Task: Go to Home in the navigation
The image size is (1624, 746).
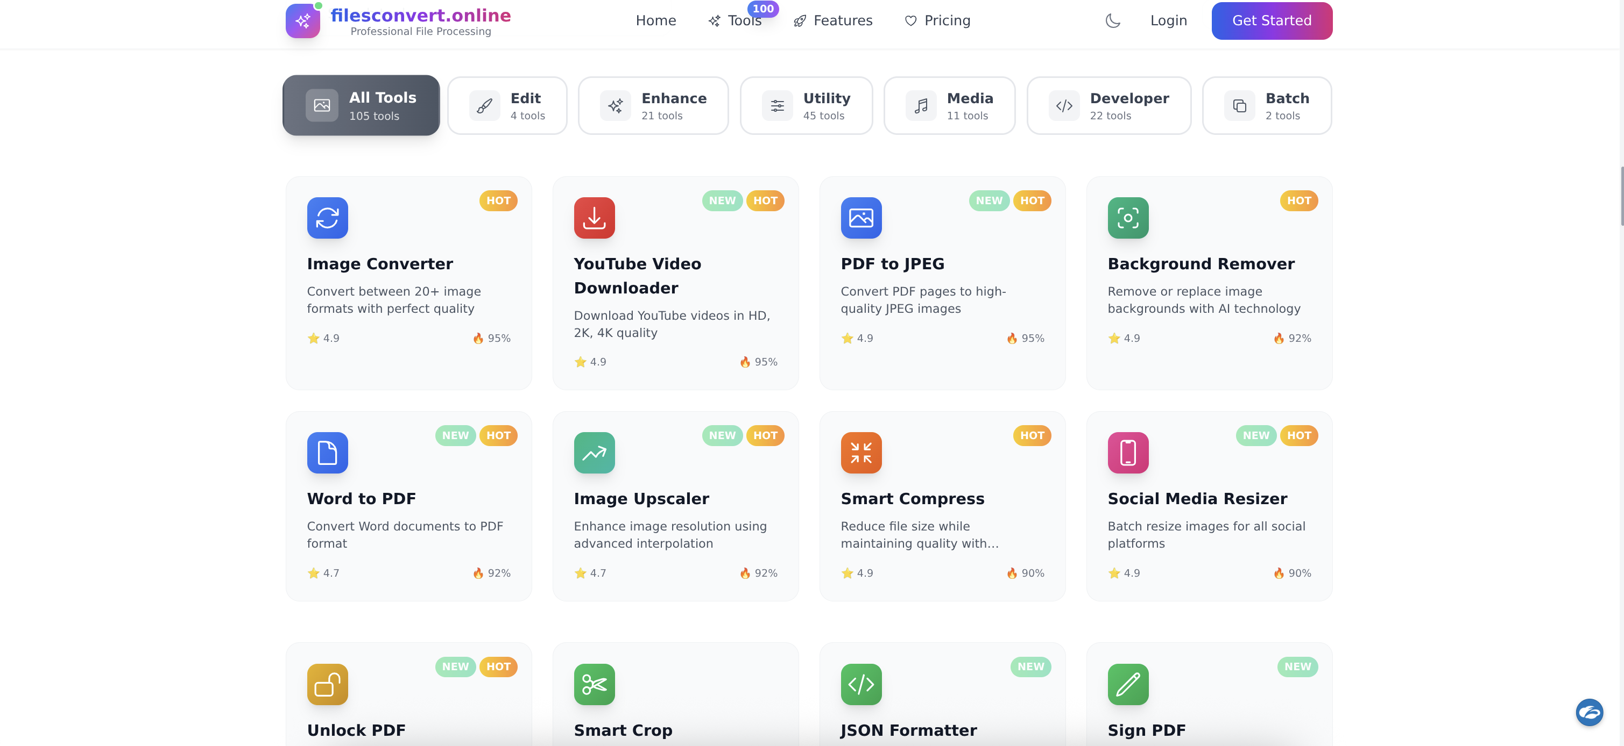Action: 655,21
